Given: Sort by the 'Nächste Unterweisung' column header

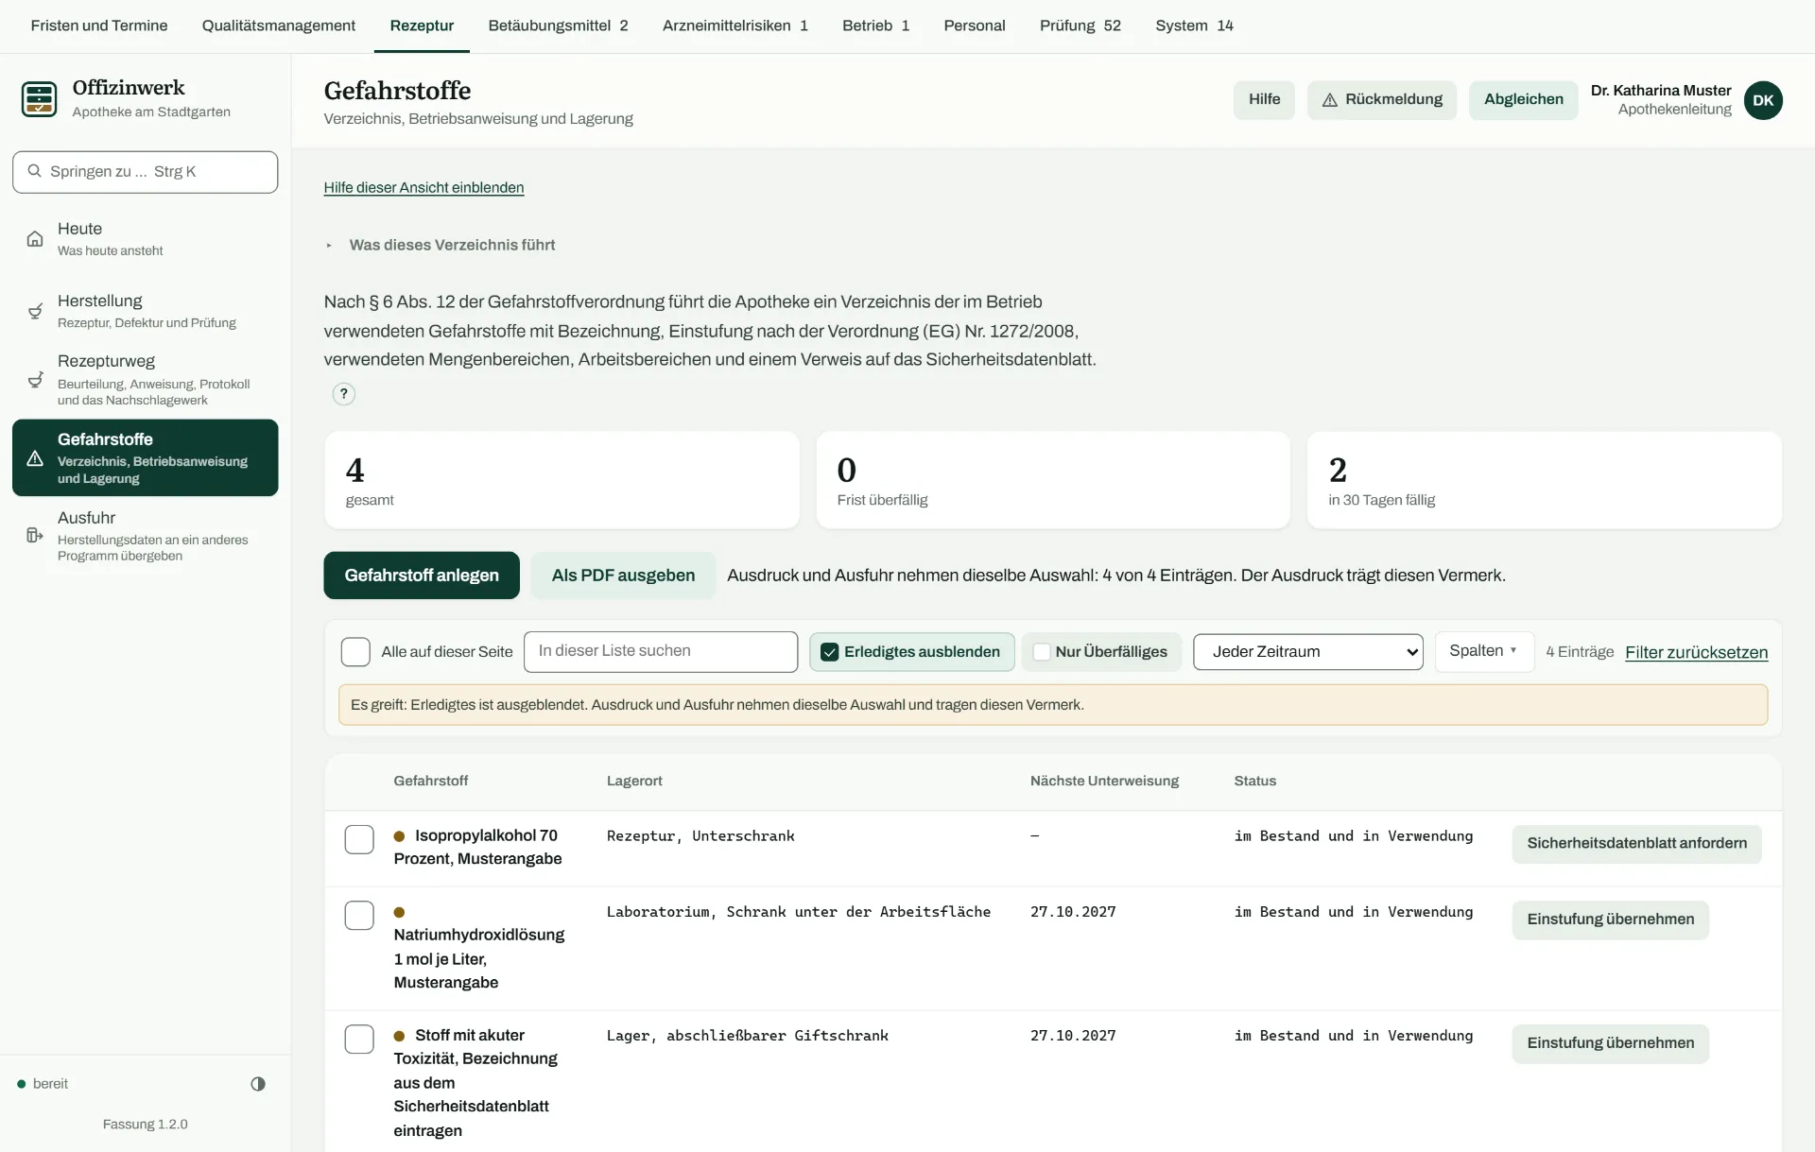Looking at the screenshot, I should (x=1104, y=781).
